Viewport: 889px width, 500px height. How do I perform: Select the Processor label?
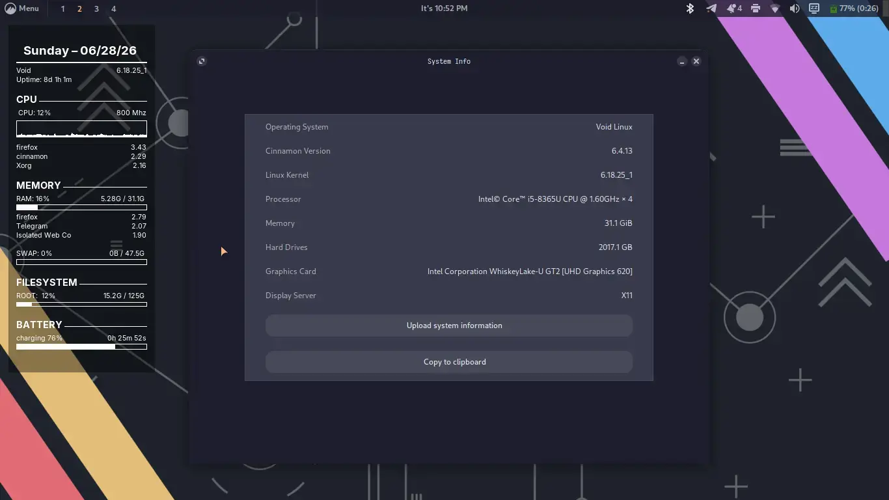(x=283, y=199)
